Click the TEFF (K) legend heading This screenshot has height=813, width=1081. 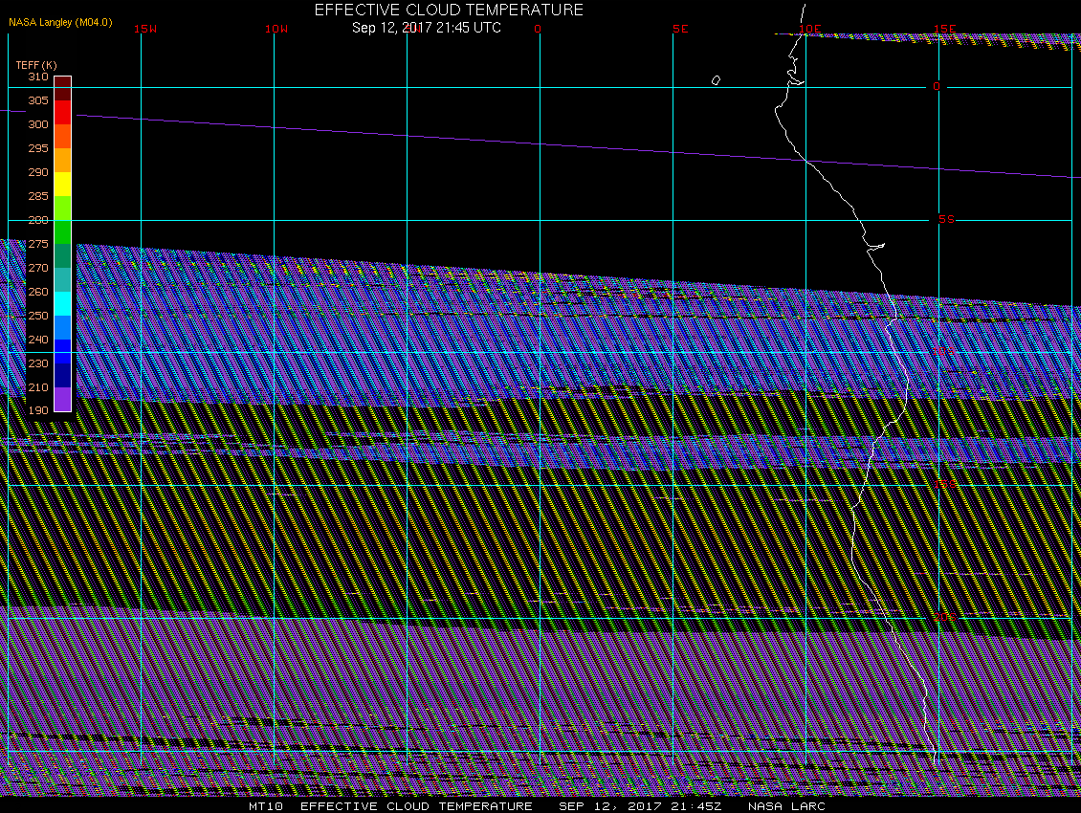pyautogui.click(x=36, y=64)
